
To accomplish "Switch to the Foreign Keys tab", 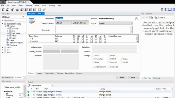I will click(x=49, y=73).
